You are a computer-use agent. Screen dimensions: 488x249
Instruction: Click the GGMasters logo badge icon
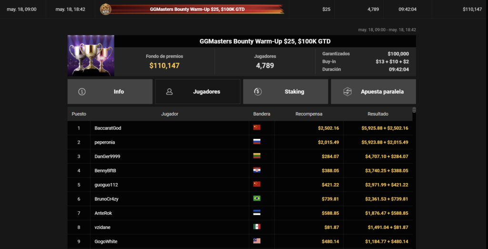105,9
